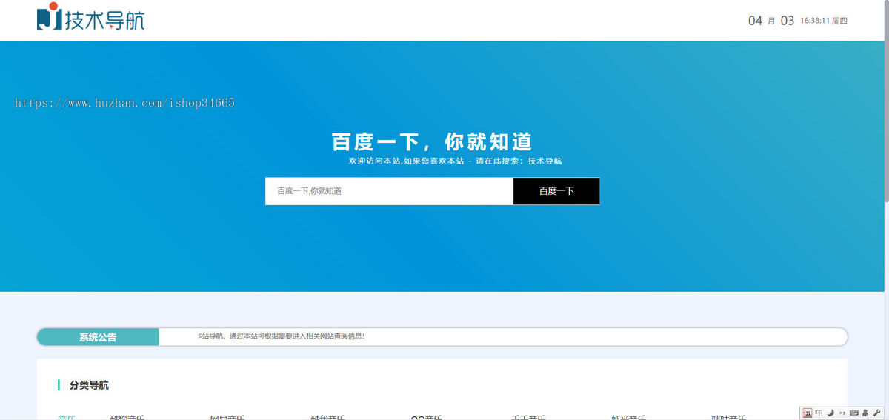Screen dimensions: 889x420
Task: Click the 分类导航 section heading
Action: tap(89, 385)
